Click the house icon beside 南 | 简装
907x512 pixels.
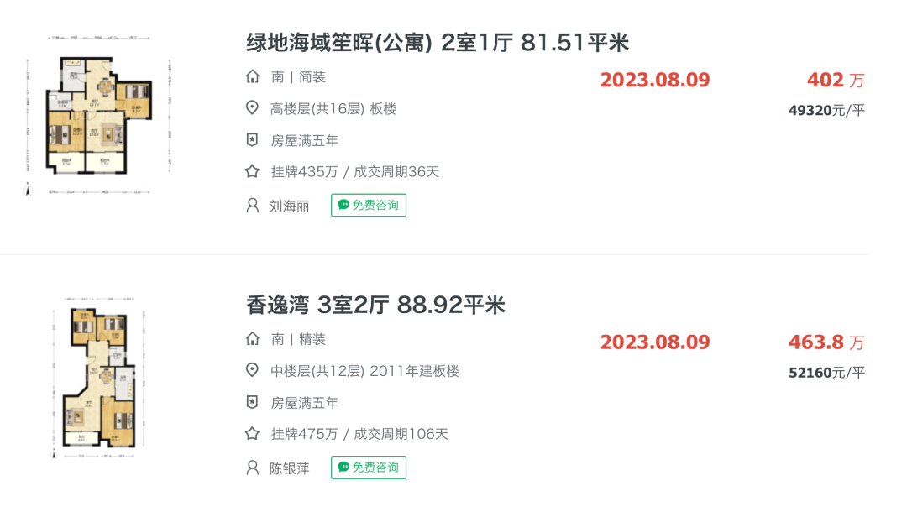(252, 76)
